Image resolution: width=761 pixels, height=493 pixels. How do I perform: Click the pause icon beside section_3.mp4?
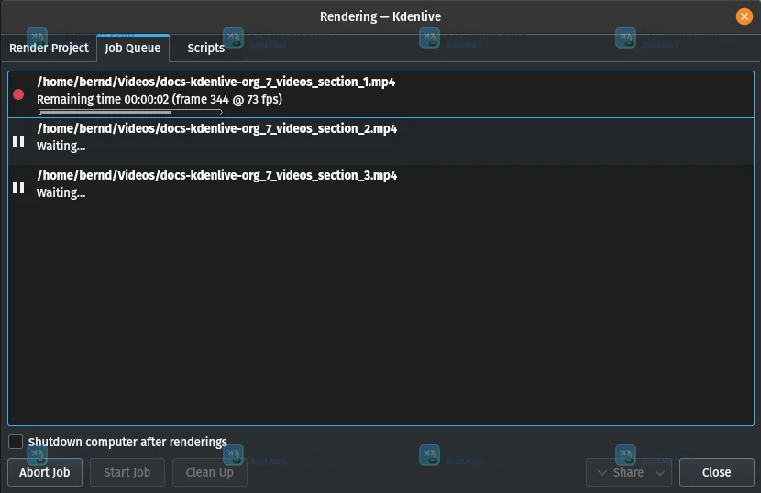tap(18, 188)
